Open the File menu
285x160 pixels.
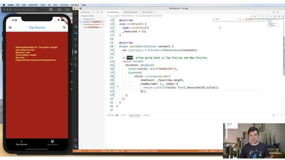tap(18, 5)
